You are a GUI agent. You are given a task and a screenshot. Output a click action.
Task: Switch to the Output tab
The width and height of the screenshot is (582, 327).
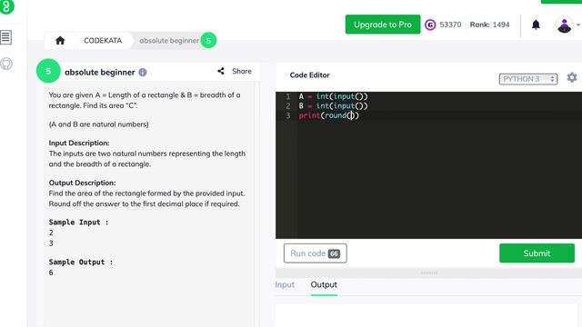click(324, 284)
